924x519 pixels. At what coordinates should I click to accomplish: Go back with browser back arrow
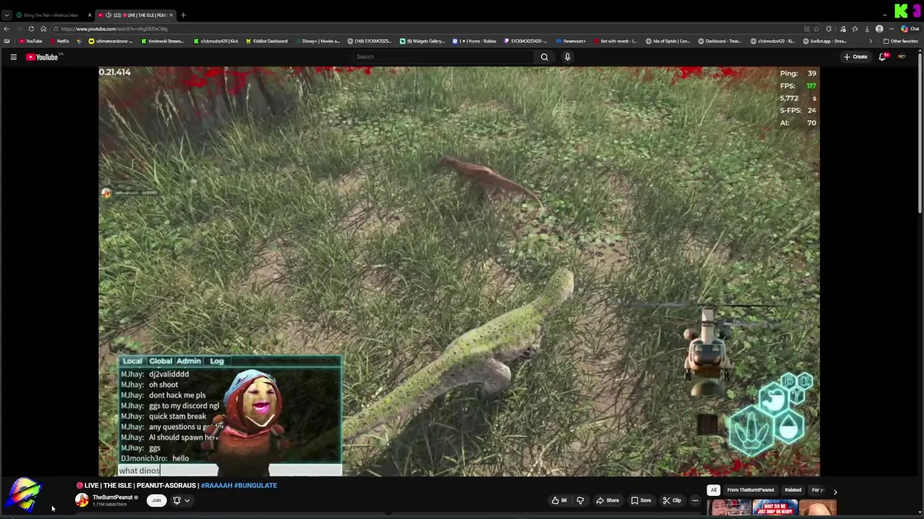click(x=6, y=29)
